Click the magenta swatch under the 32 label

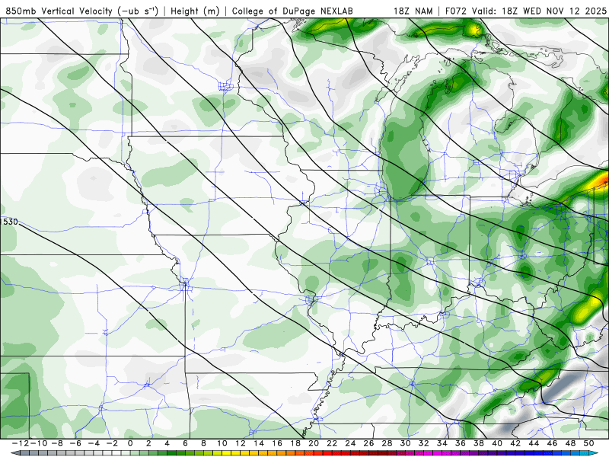pos(429,452)
